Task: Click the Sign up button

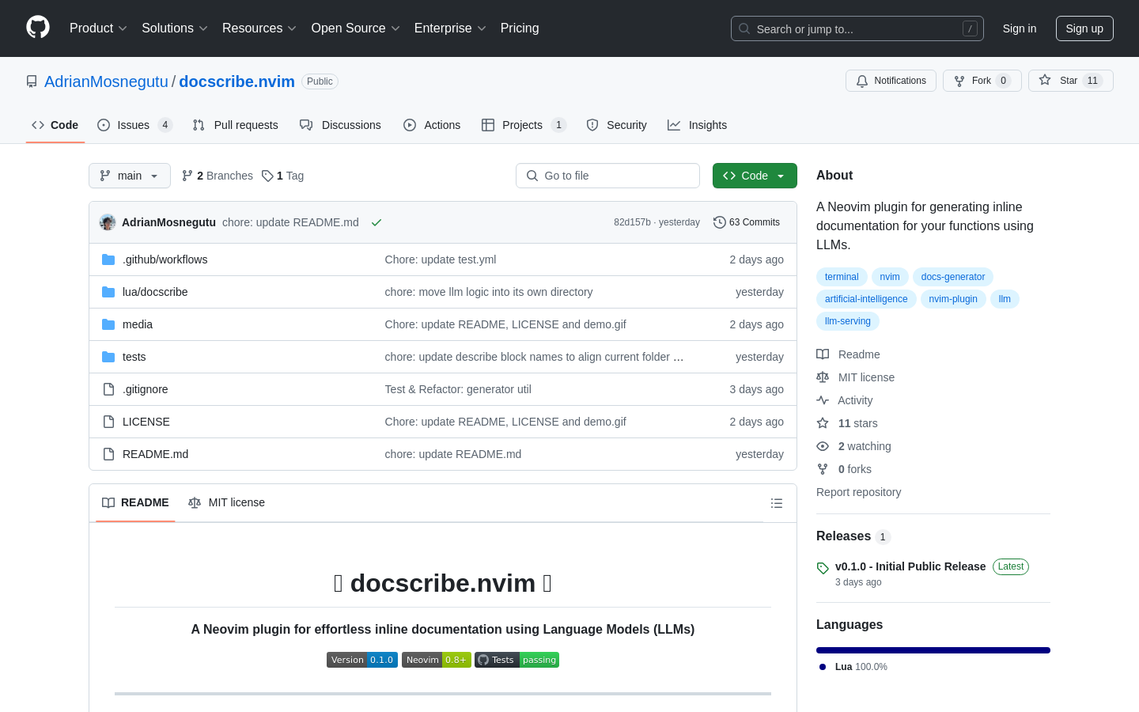Action: pyautogui.click(x=1084, y=28)
